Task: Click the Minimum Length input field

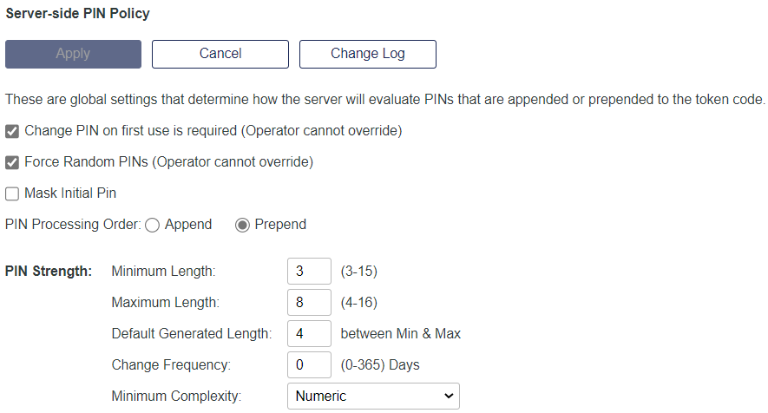Action: tap(309, 272)
